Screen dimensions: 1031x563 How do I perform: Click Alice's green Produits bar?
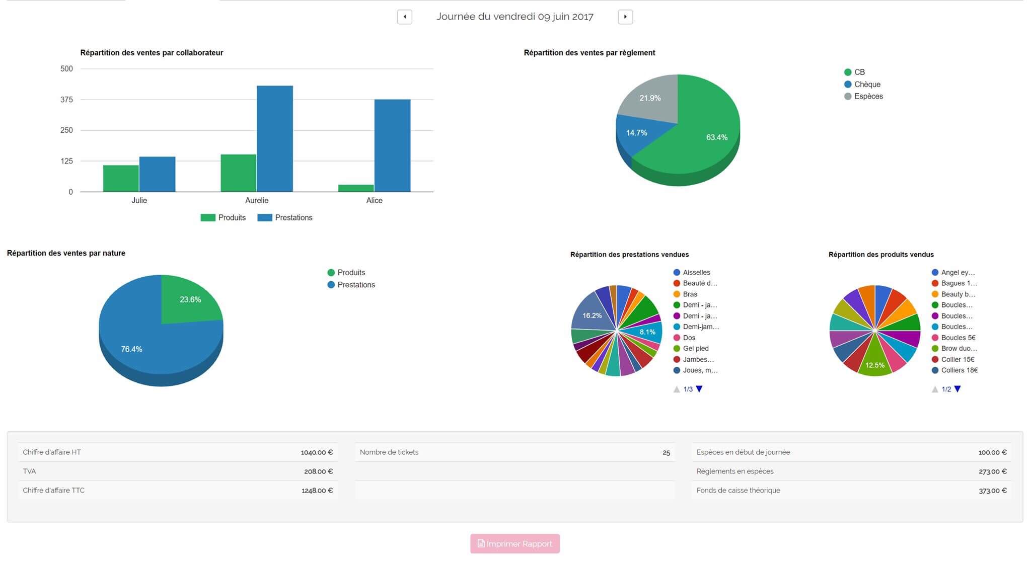pos(356,188)
